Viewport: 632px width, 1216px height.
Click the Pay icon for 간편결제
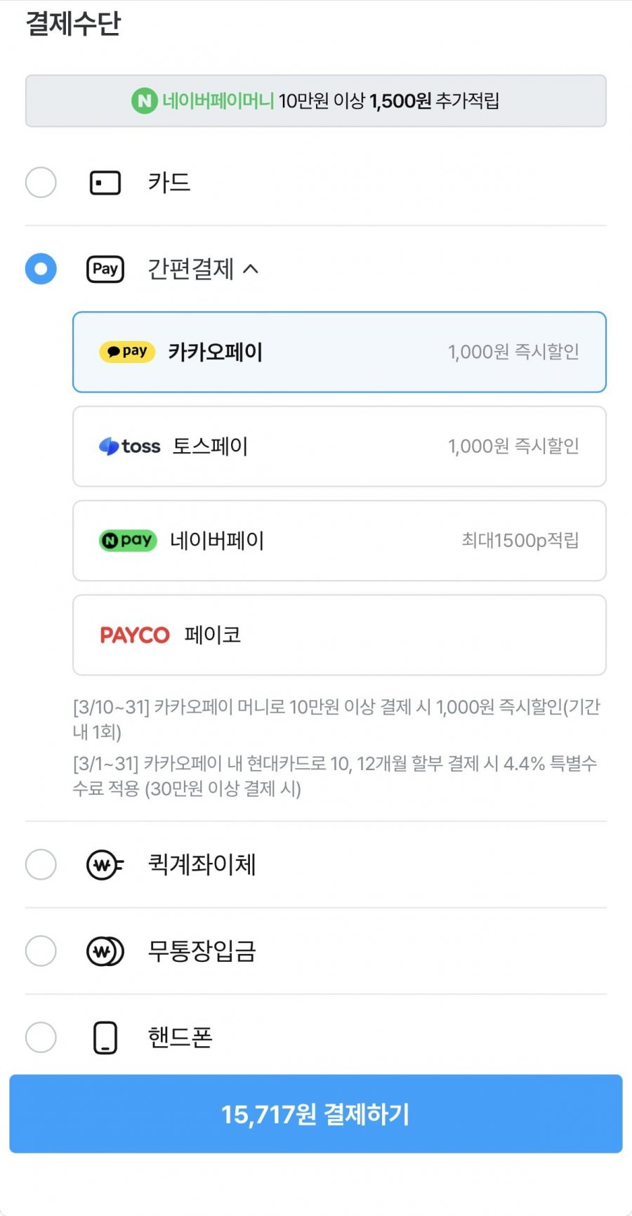click(105, 269)
